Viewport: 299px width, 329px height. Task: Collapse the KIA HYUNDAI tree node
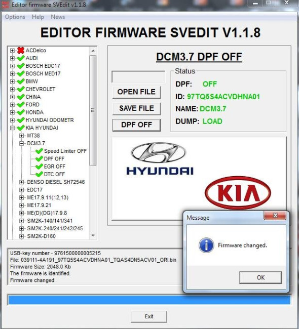tap(12, 128)
